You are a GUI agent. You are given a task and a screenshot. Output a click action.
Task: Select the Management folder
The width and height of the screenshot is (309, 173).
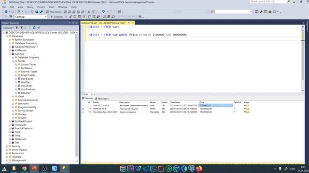(x=19, y=160)
